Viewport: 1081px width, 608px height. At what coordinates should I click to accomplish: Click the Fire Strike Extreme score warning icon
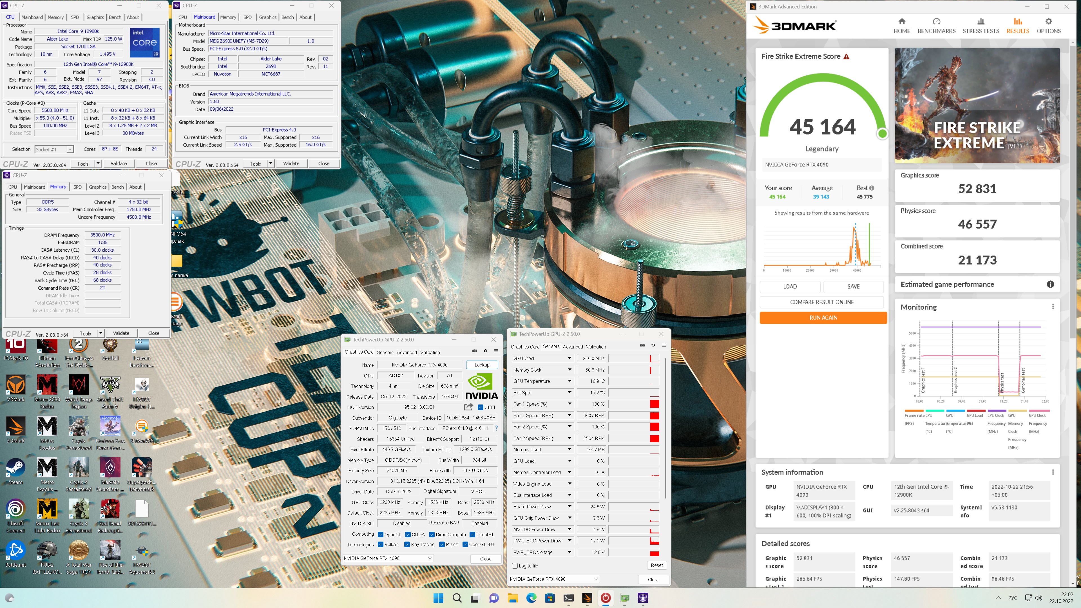tap(847, 57)
